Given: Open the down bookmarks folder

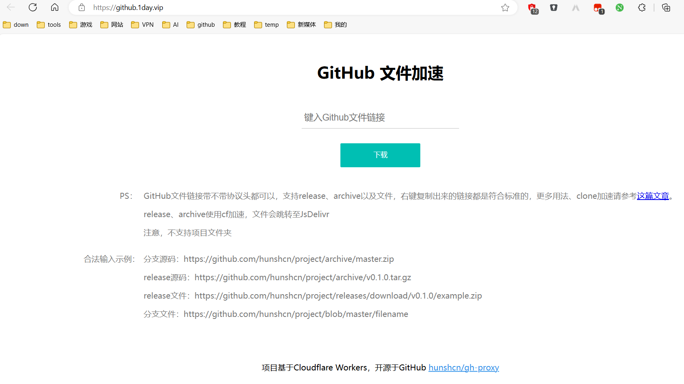Looking at the screenshot, I should [x=16, y=25].
